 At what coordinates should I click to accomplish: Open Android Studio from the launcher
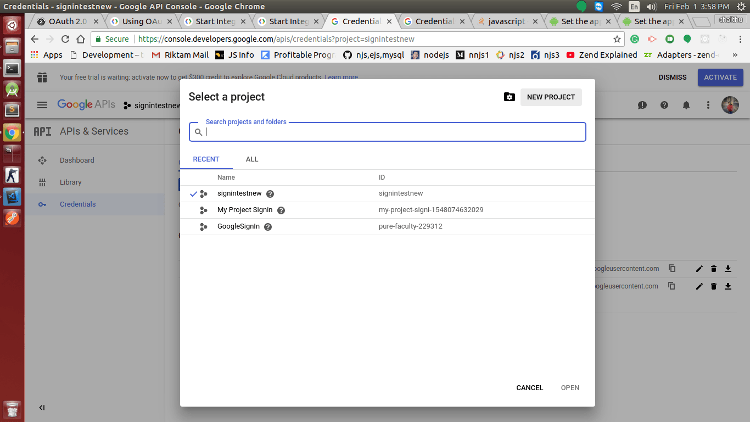tap(12, 90)
